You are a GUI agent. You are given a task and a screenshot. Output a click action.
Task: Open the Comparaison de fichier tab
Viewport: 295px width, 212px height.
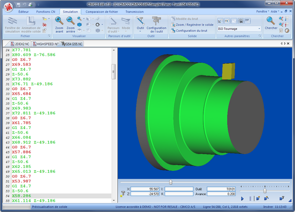(x=102, y=12)
